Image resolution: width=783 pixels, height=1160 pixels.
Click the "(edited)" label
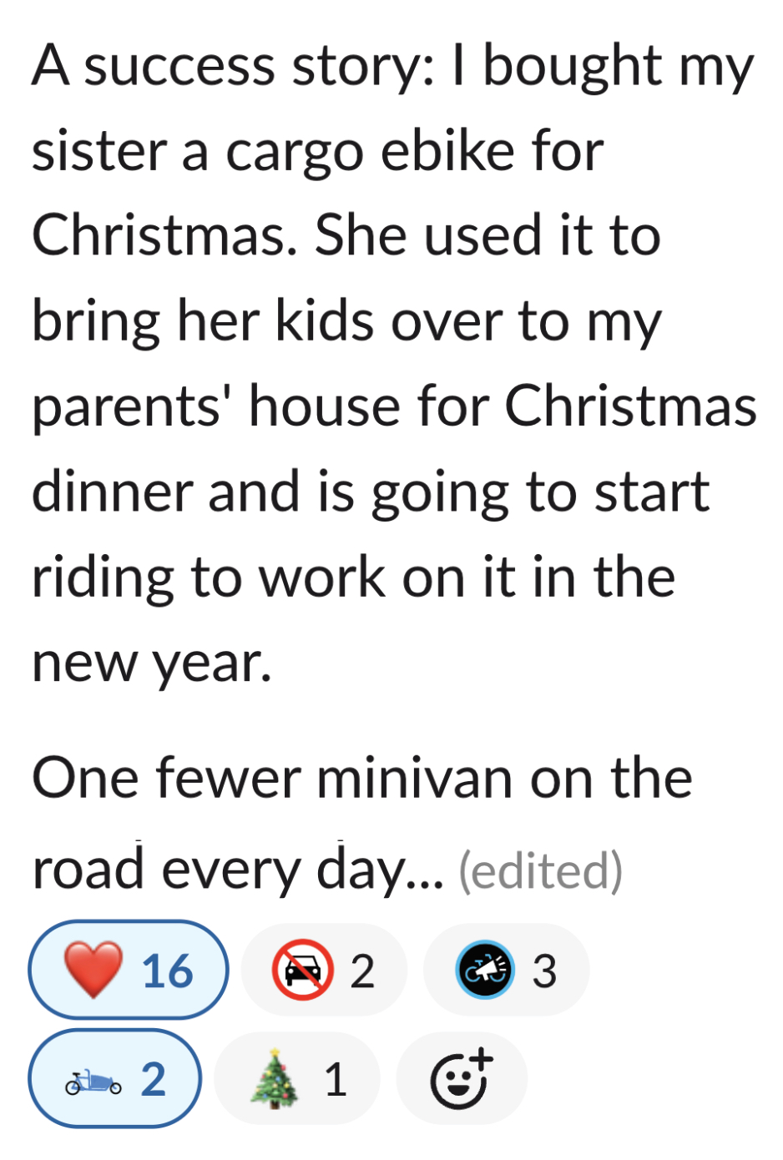click(x=541, y=871)
